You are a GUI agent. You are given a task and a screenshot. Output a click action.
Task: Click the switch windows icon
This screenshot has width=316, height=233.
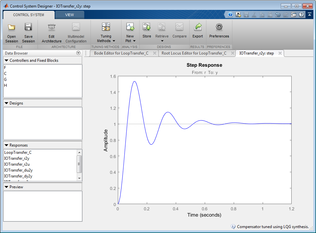tap(294, 14)
